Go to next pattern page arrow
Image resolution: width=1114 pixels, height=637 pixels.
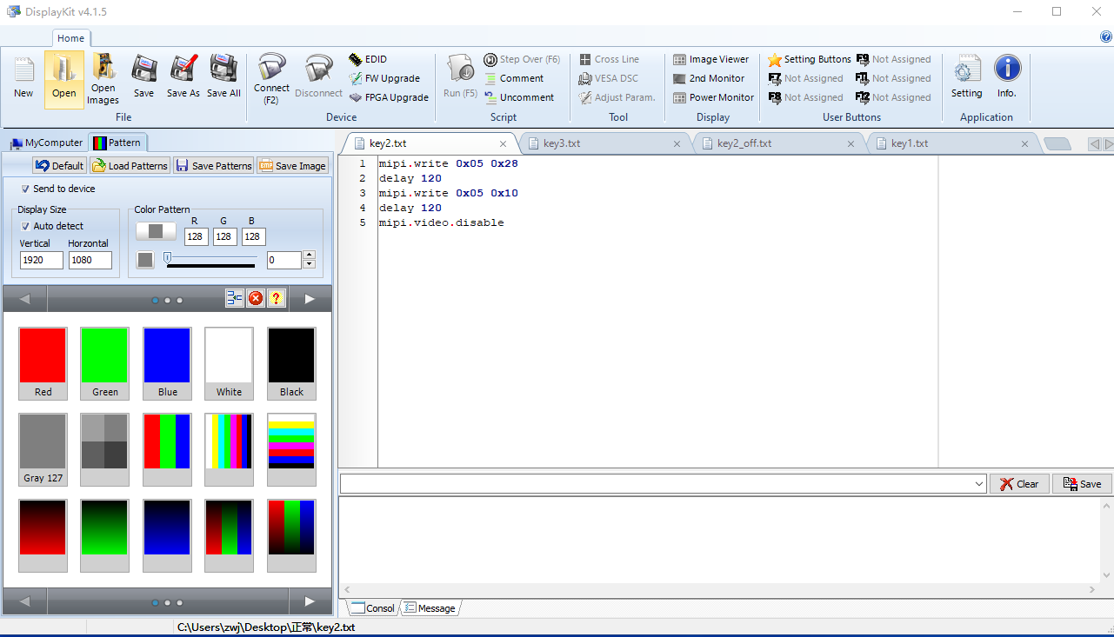pos(310,299)
